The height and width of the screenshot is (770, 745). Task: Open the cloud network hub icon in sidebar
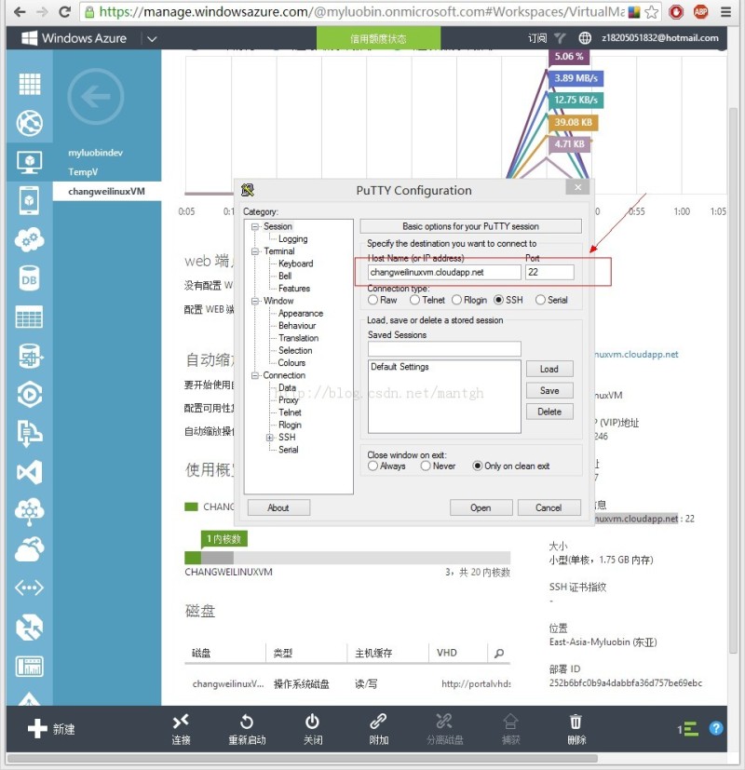click(x=30, y=512)
